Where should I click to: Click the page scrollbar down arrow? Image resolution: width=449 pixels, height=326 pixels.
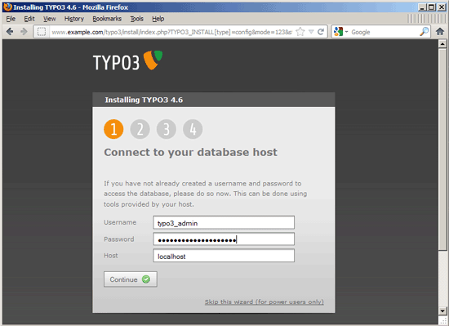442,310
